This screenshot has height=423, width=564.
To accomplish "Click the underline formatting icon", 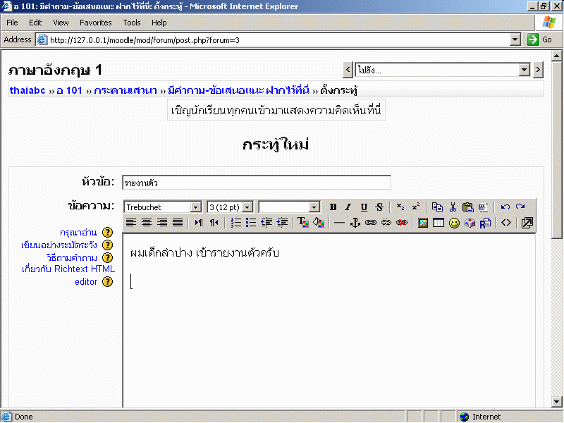I will coord(364,207).
